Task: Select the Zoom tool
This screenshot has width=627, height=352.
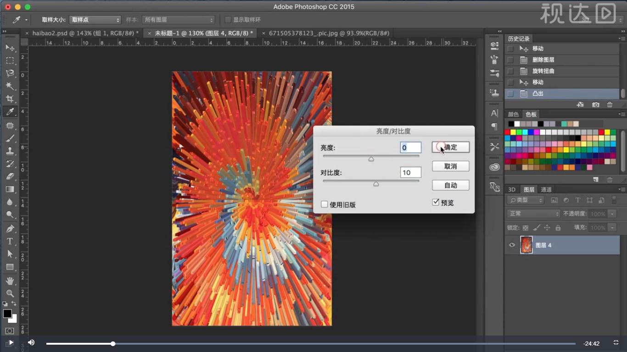Action: [x=10, y=293]
